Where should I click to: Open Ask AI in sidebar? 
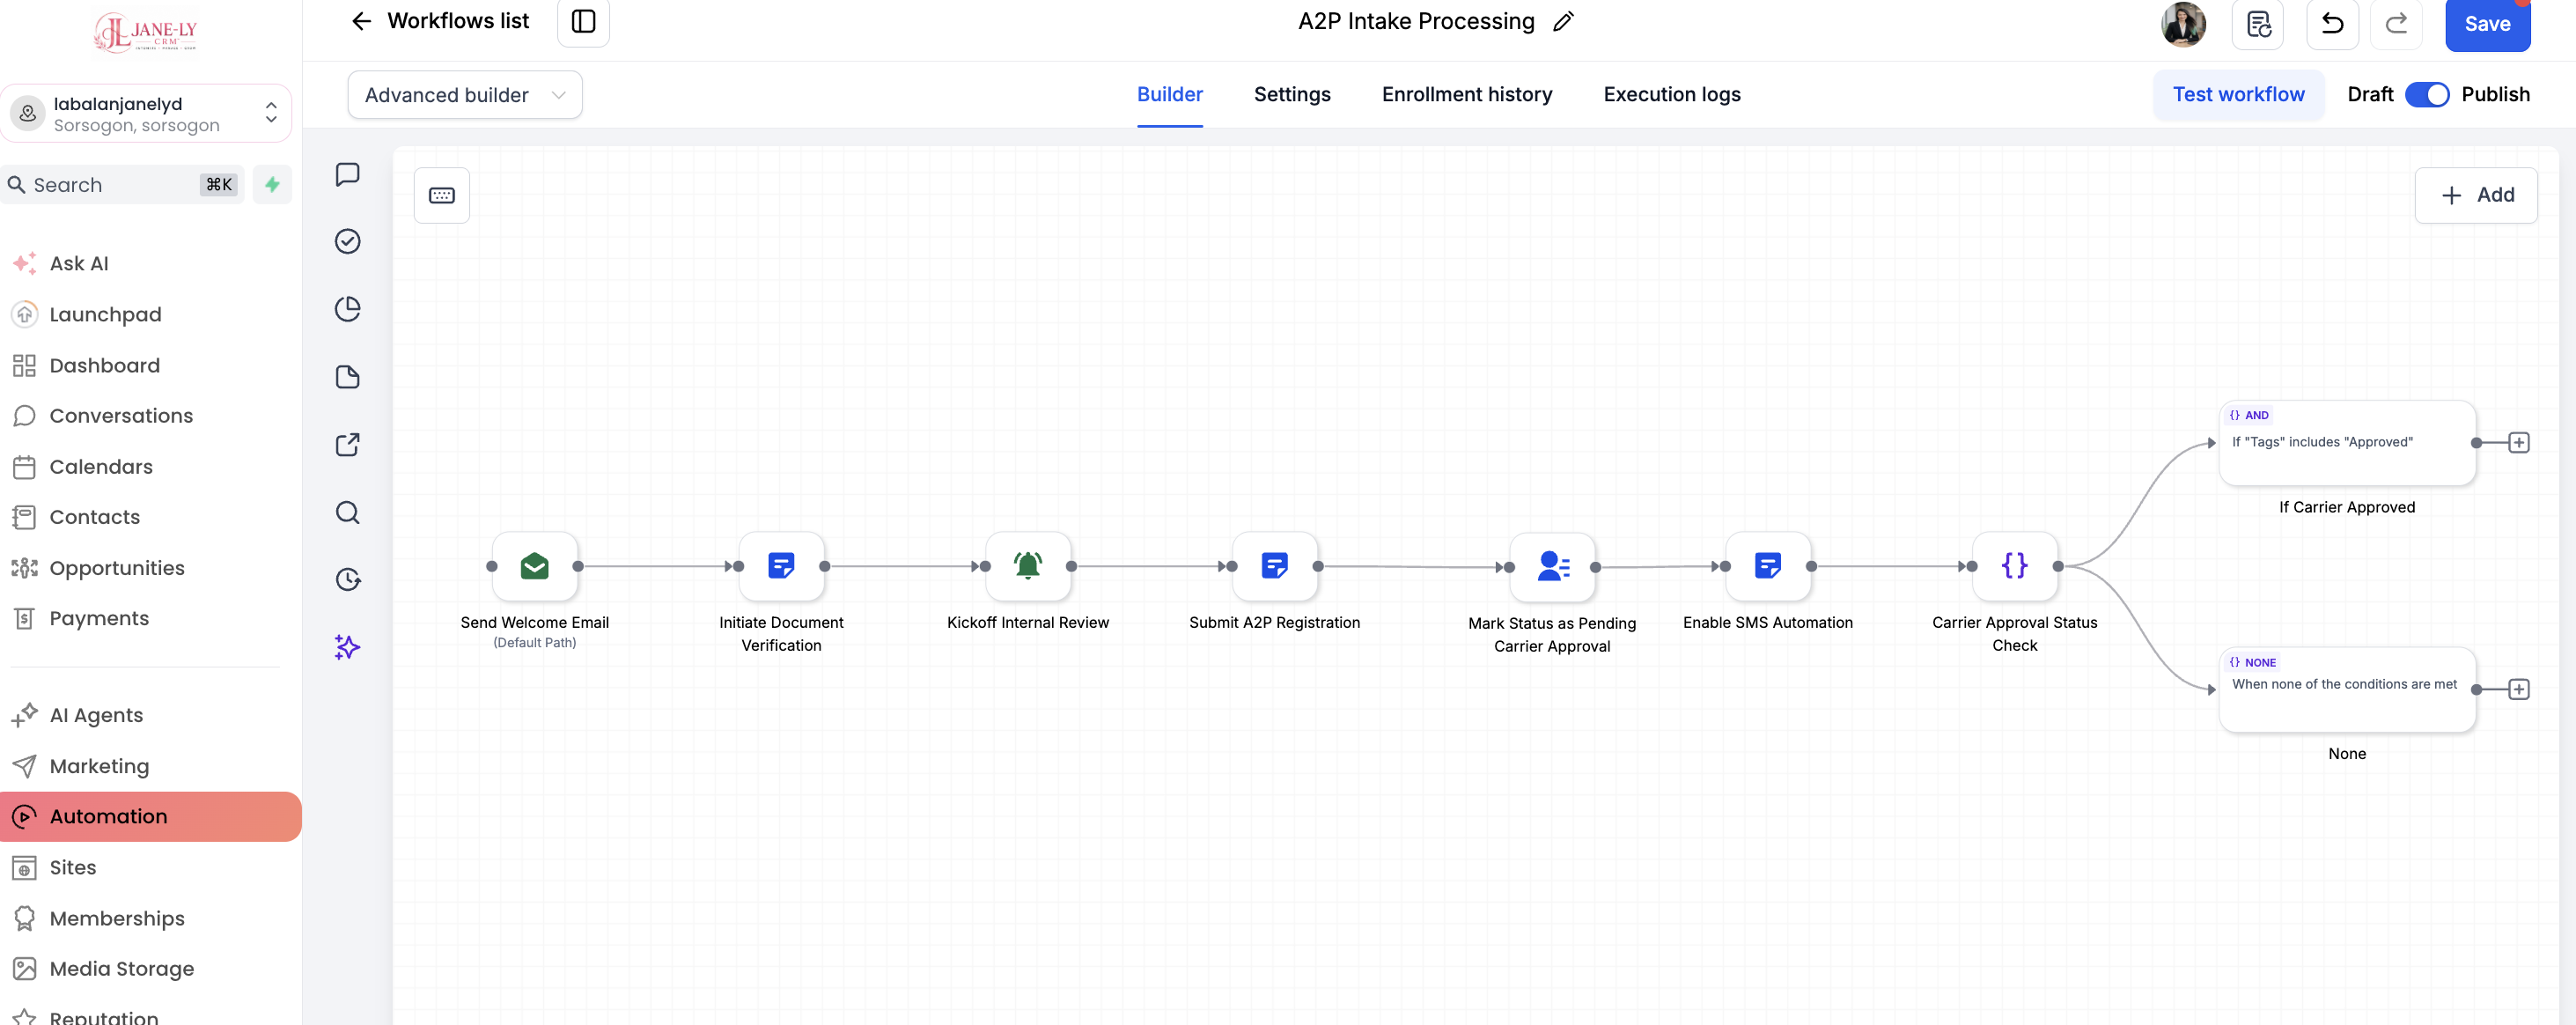(x=79, y=263)
